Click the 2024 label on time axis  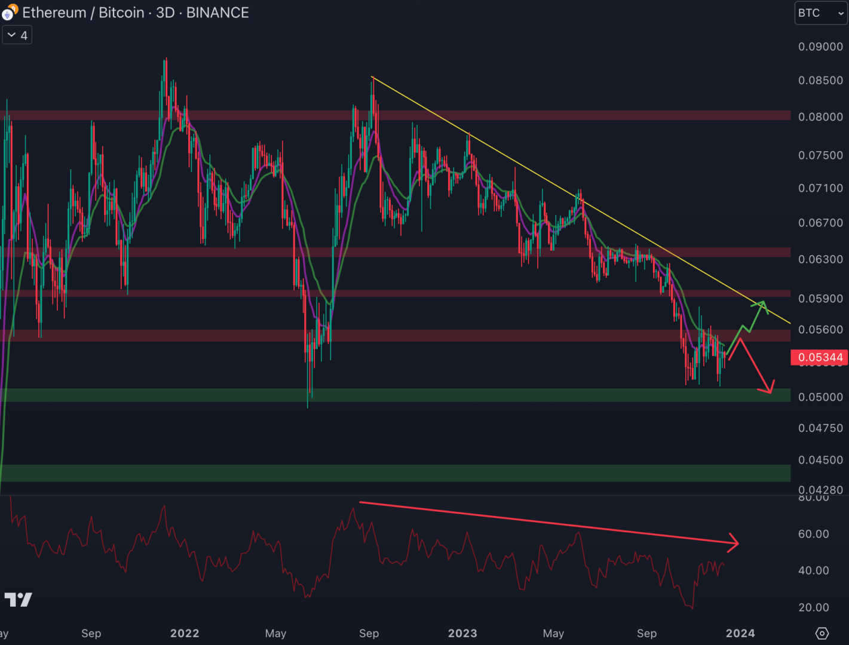(x=740, y=633)
